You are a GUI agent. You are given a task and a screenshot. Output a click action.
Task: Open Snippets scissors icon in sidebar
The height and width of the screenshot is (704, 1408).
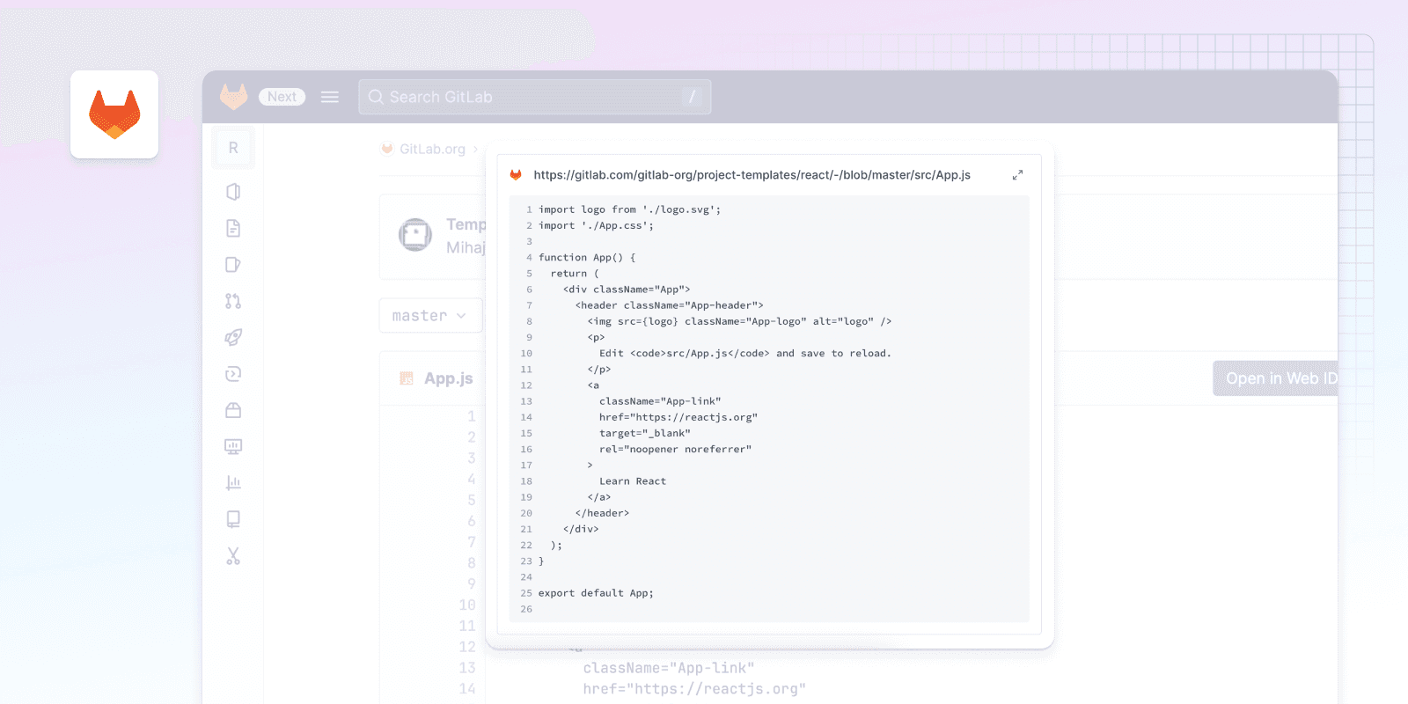click(x=233, y=556)
